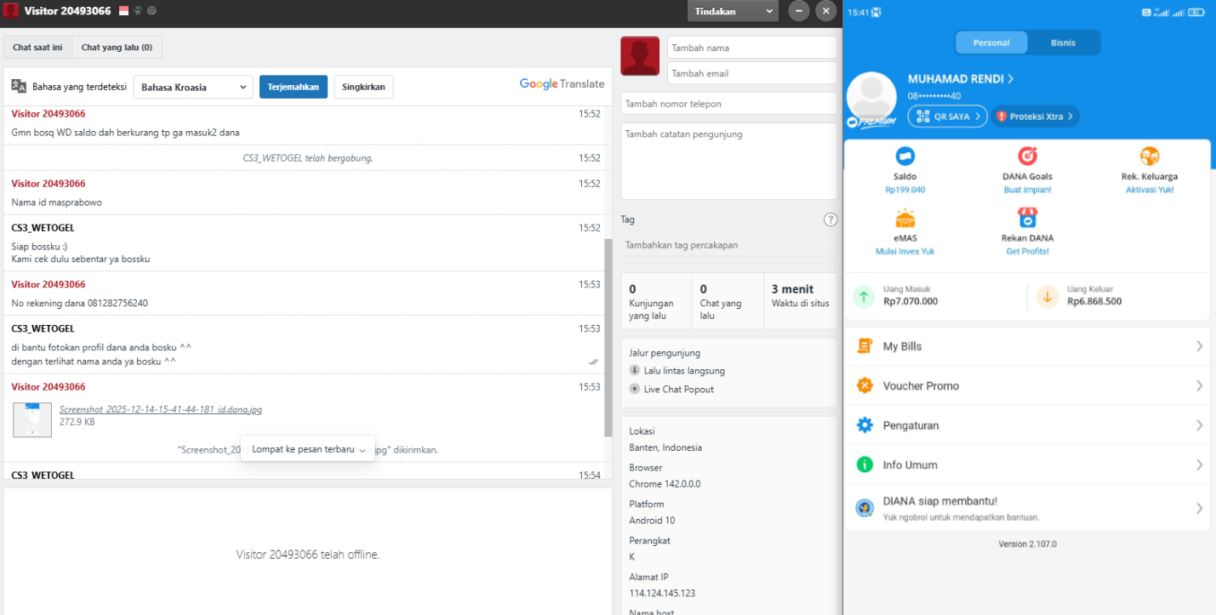Click the visitor window title bar icon

coord(11,11)
